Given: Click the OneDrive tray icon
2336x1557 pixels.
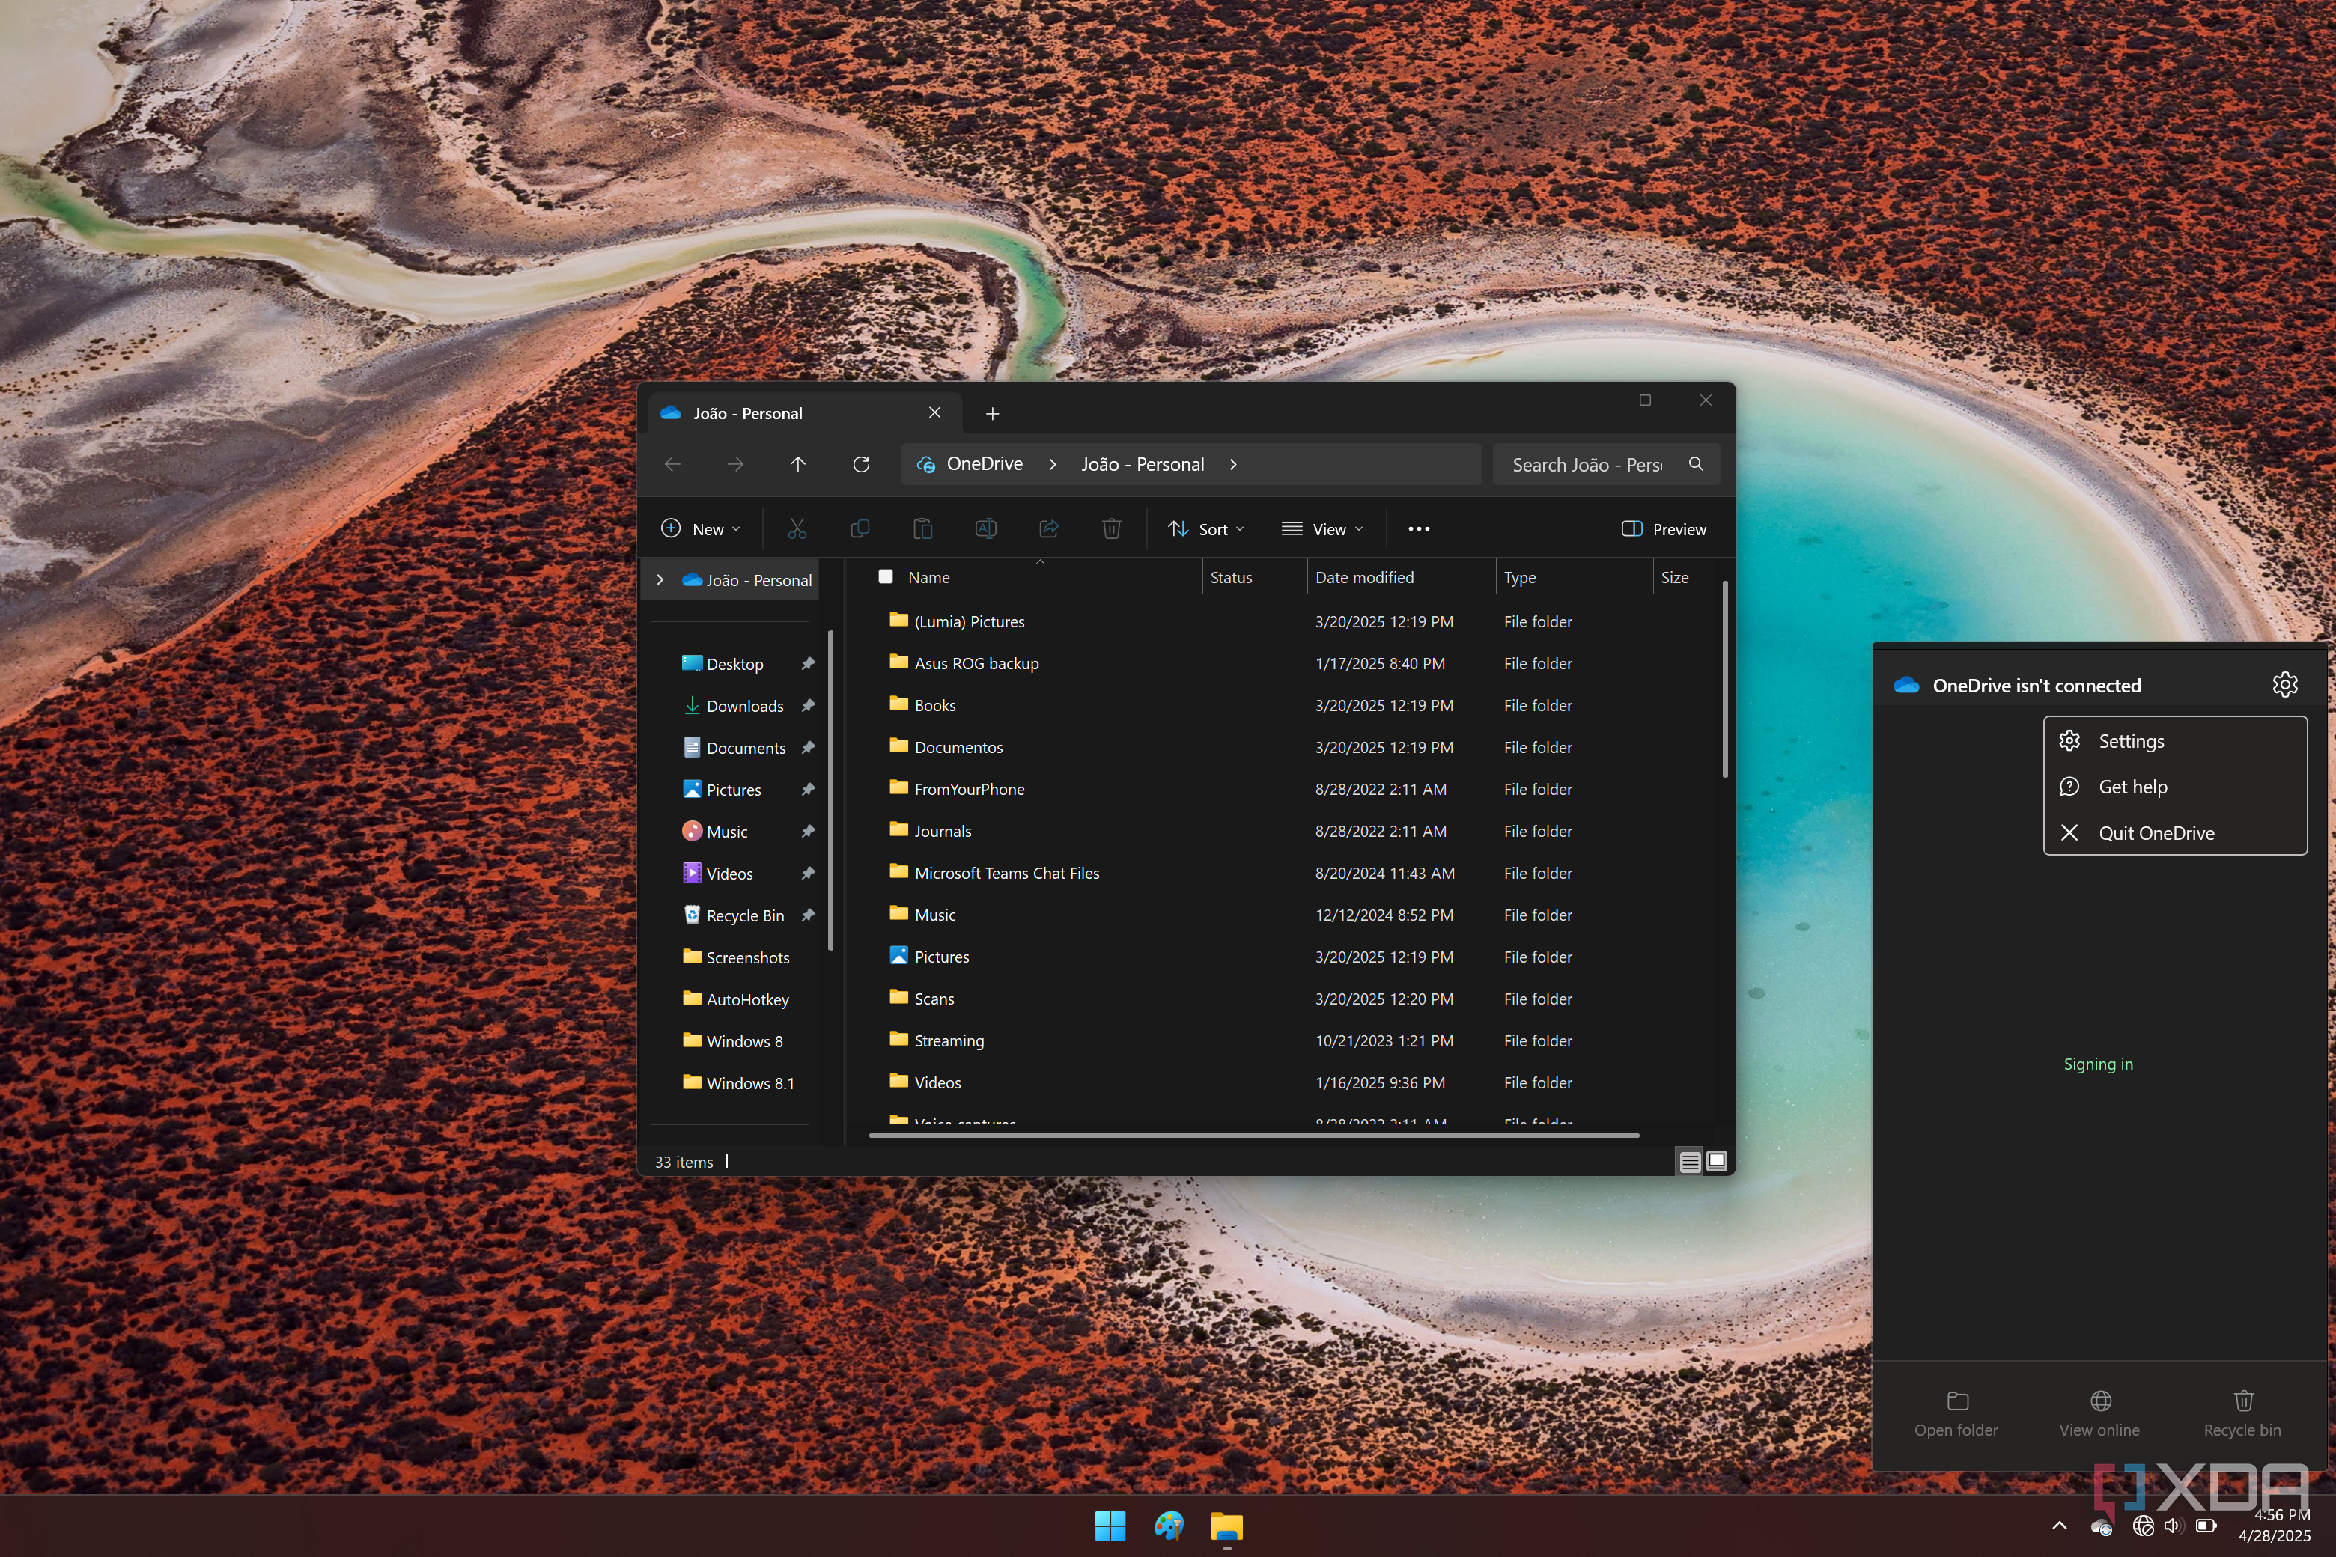Looking at the screenshot, I should coord(2102,1526).
